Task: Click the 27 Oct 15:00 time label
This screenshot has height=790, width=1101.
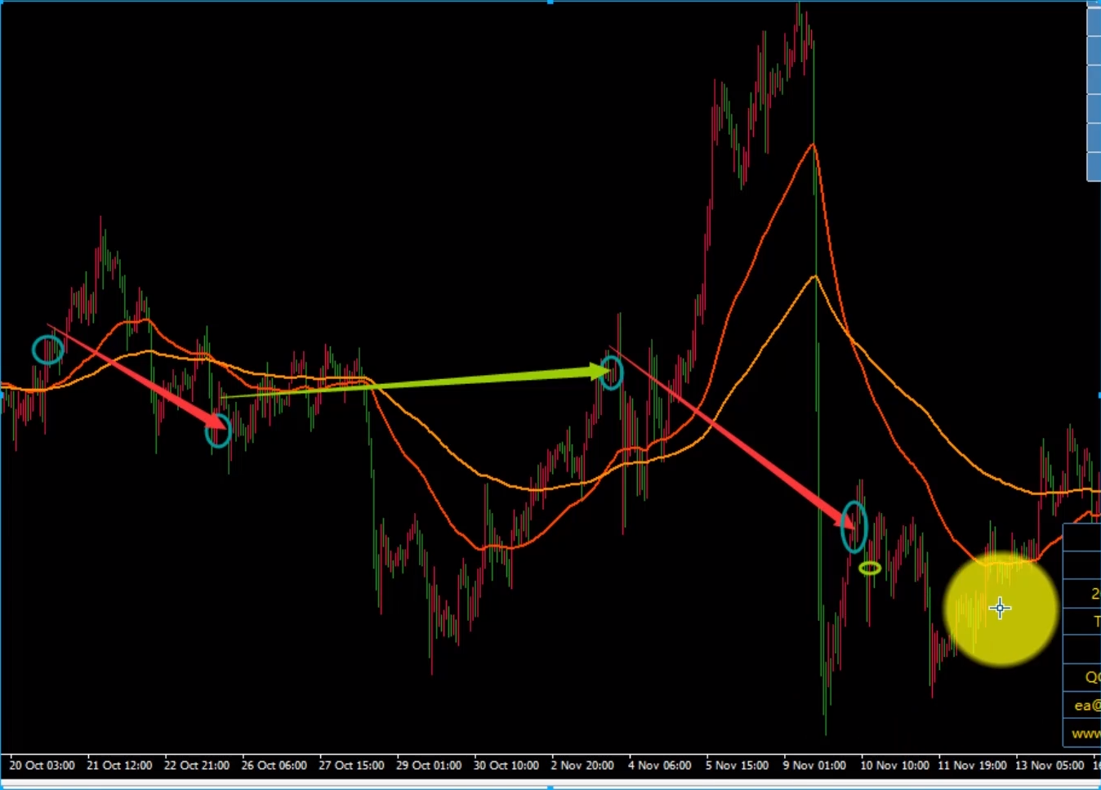Action: click(351, 765)
